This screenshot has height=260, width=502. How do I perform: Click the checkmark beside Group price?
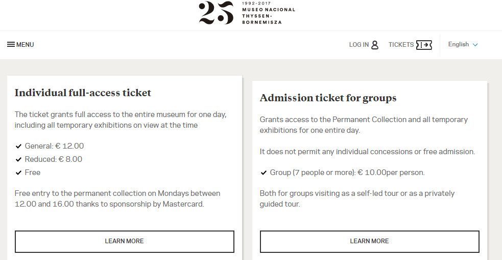(264, 173)
